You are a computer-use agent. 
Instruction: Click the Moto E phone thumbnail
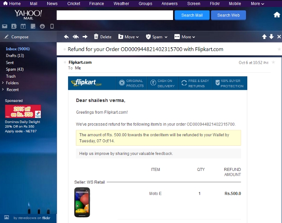[82, 202]
